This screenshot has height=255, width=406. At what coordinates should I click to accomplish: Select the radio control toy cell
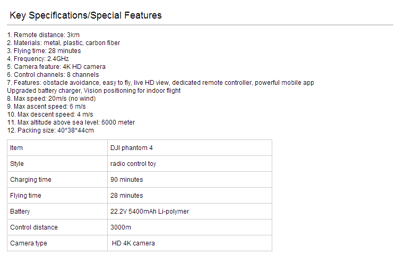coord(189,164)
